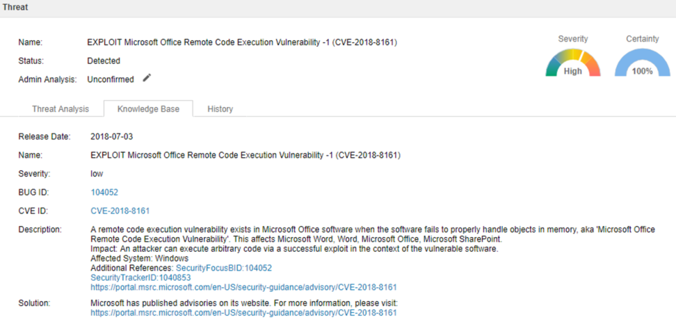Click the Description paragraph text

(373, 234)
